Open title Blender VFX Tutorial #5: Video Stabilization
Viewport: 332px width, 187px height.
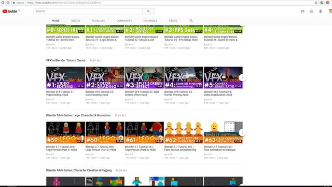pyautogui.click(x=218, y=94)
